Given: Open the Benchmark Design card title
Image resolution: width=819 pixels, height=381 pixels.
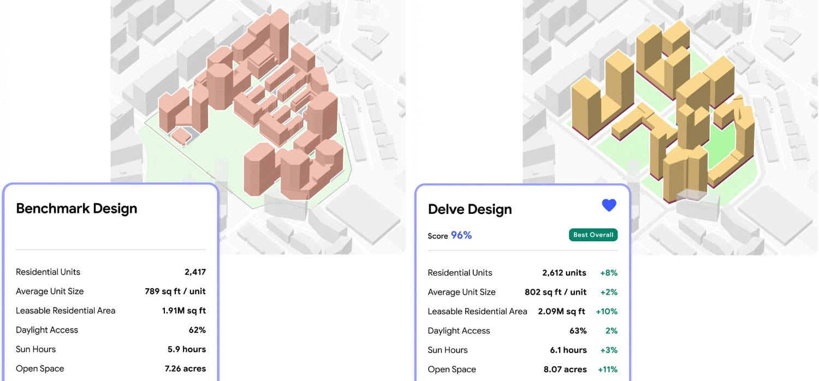Looking at the screenshot, I should click(76, 208).
